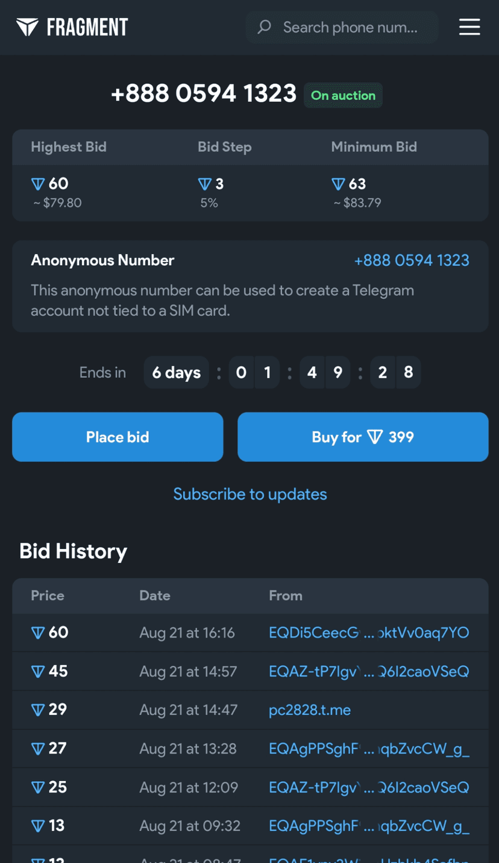The width and height of the screenshot is (499, 863).
Task: Click the FRAGMENT wordmark text
Action: pyautogui.click(x=87, y=27)
